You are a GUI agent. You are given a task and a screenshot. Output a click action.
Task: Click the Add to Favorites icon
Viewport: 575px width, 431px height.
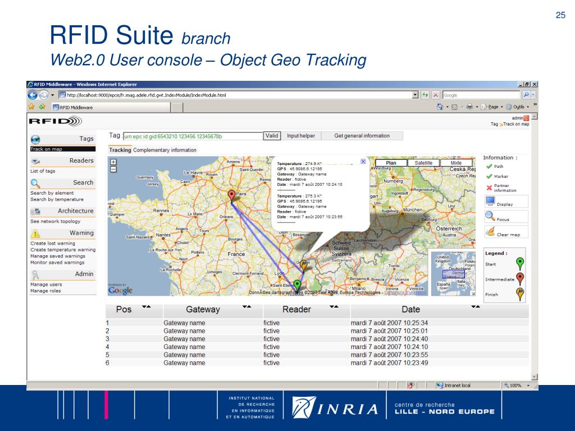(x=42, y=107)
